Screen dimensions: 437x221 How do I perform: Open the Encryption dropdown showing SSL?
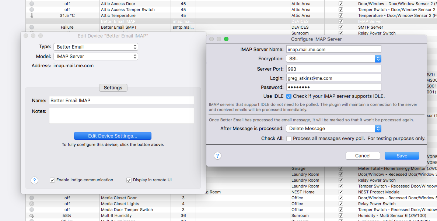coord(333,59)
